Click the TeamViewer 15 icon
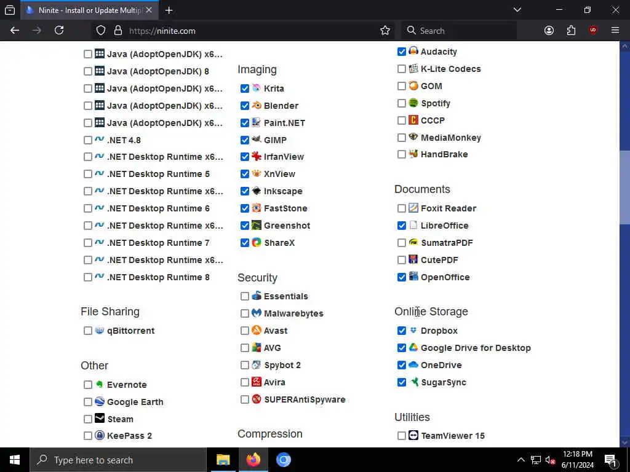 click(x=413, y=436)
